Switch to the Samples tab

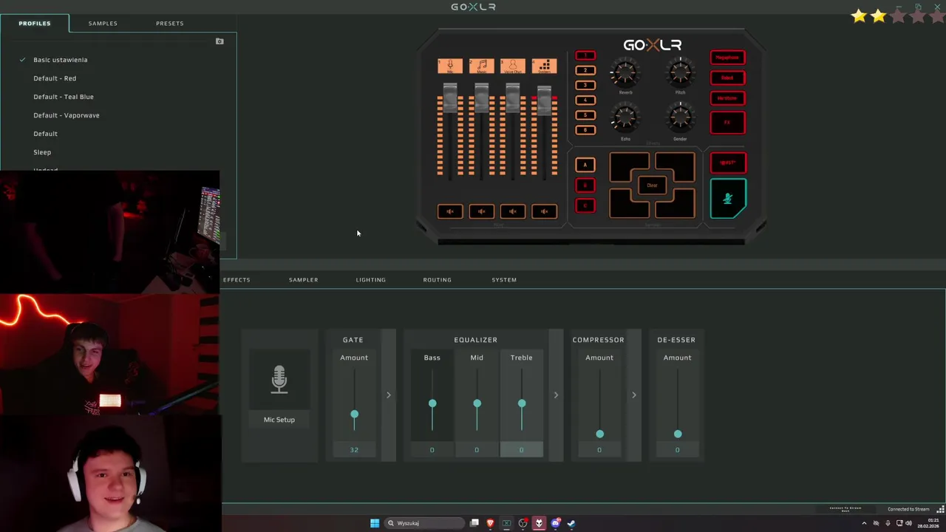[x=103, y=23]
